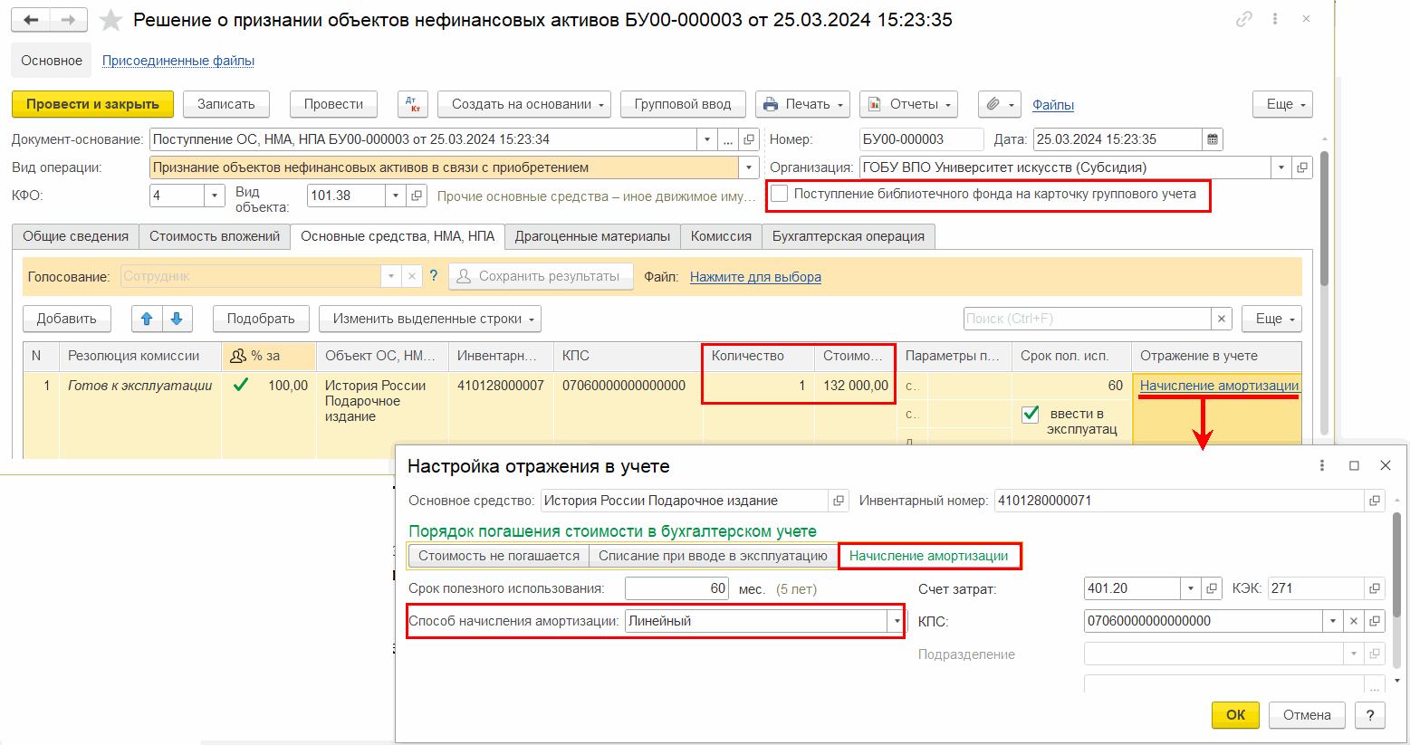1410x745 pixels.
Task: Open calendar picker for Дата field
Action: pyautogui.click(x=1213, y=139)
